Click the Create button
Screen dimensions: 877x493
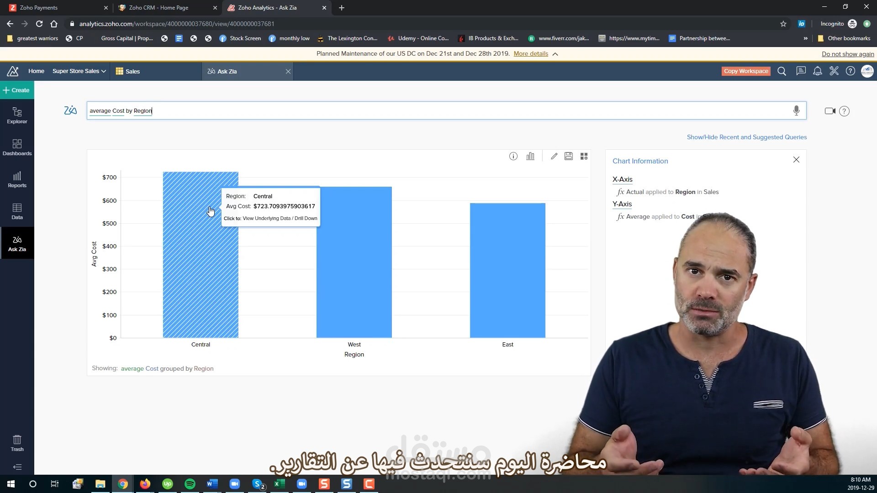pyautogui.click(x=16, y=90)
